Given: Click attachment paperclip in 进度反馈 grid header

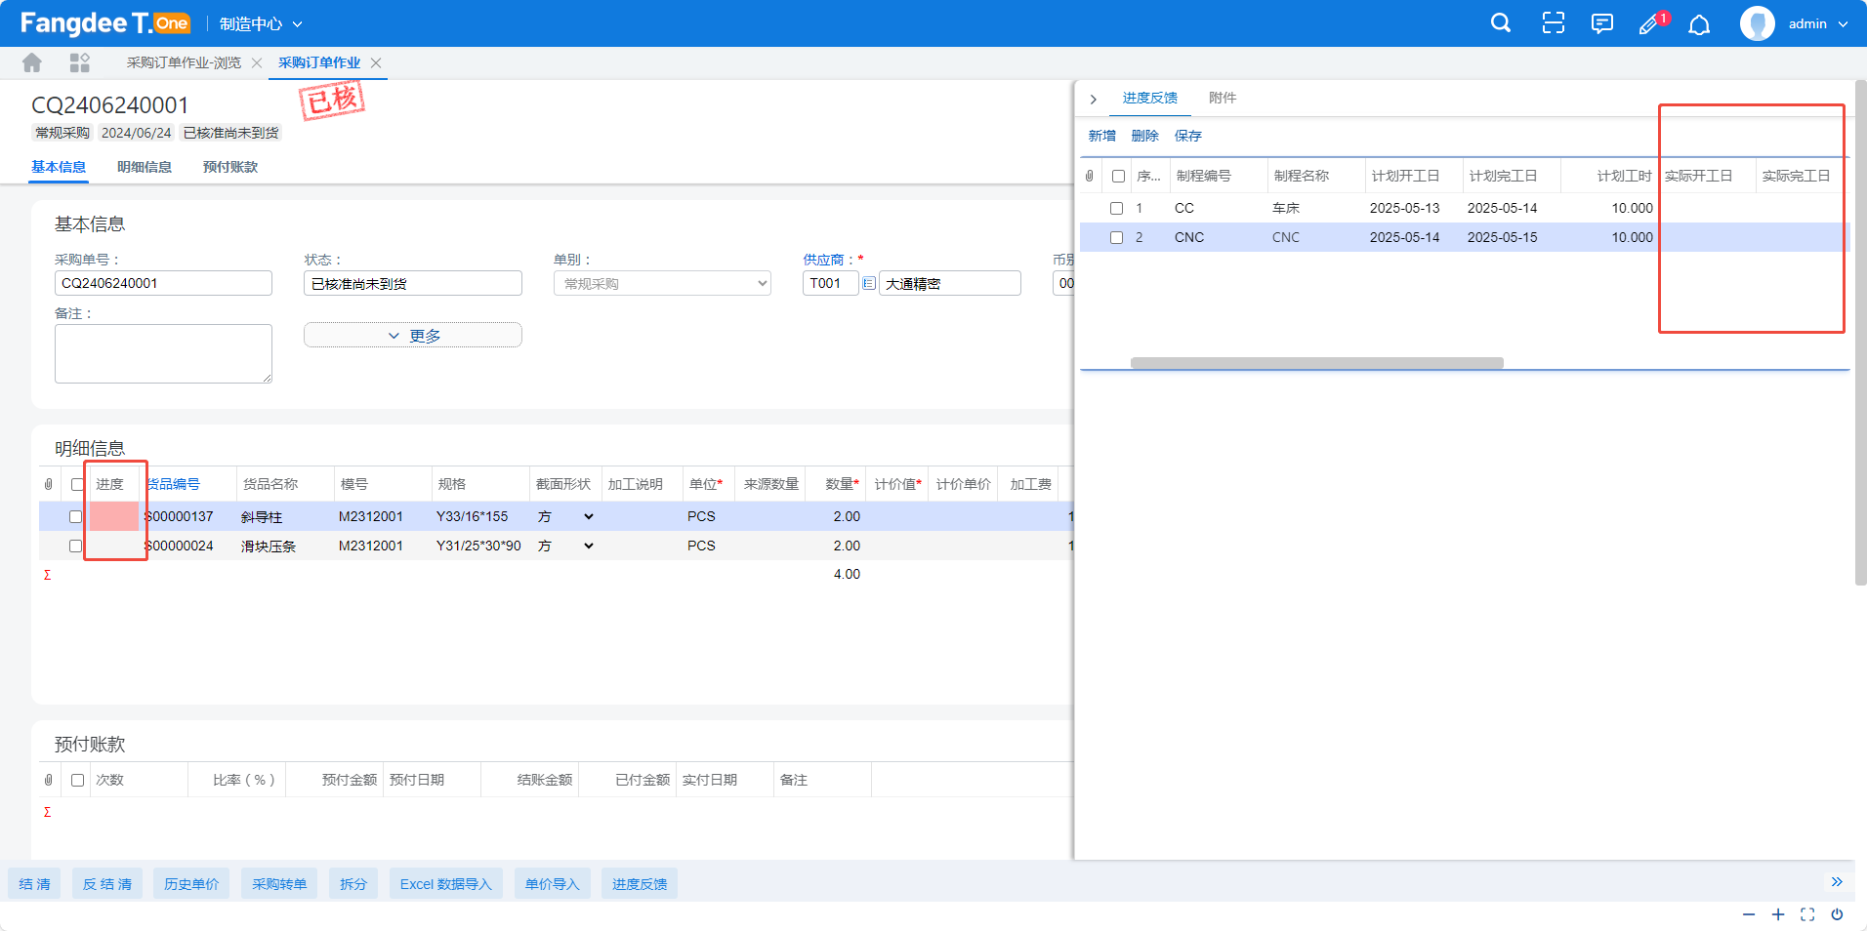Looking at the screenshot, I should (1090, 176).
